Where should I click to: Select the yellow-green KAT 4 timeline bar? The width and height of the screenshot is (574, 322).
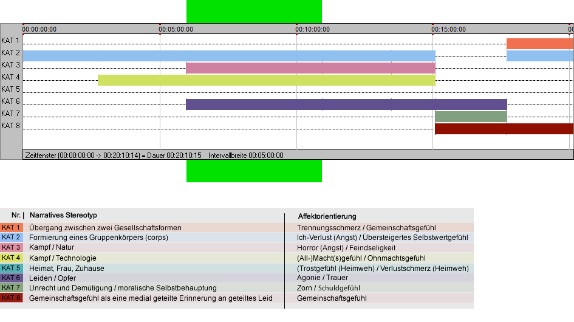click(267, 80)
